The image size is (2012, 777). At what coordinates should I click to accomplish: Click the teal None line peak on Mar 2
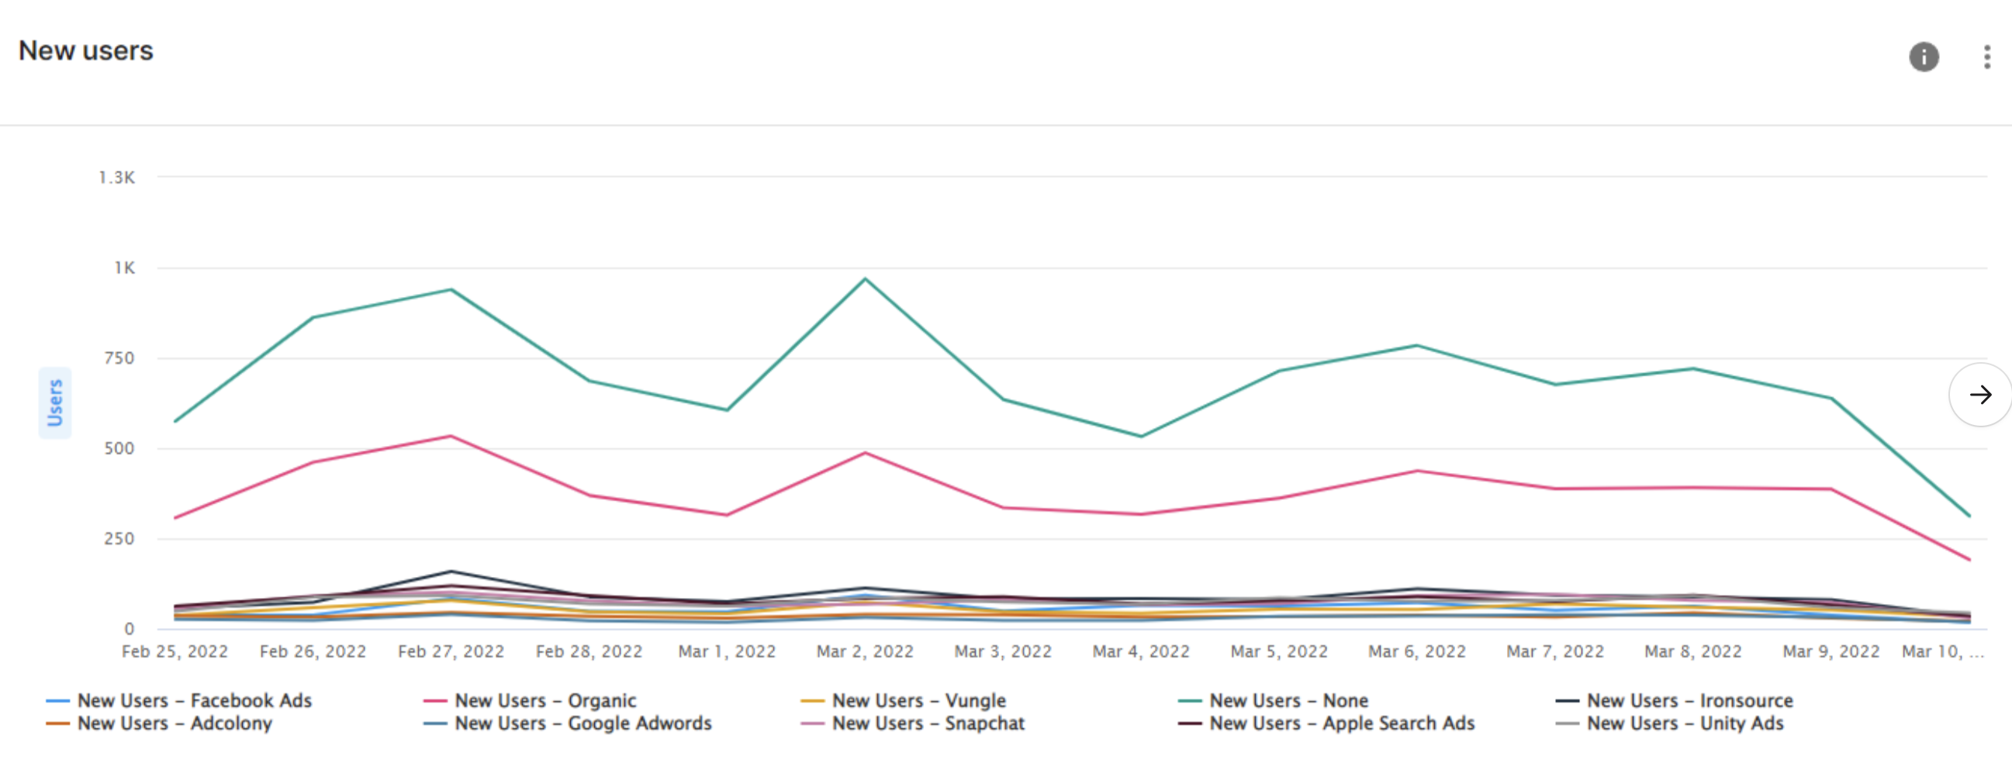(x=865, y=279)
